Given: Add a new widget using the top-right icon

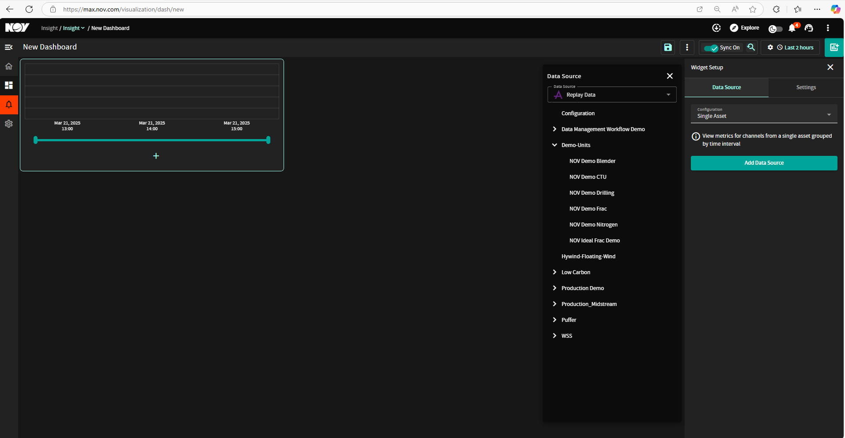Looking at the screenshot, I should [x=834, y=47].
